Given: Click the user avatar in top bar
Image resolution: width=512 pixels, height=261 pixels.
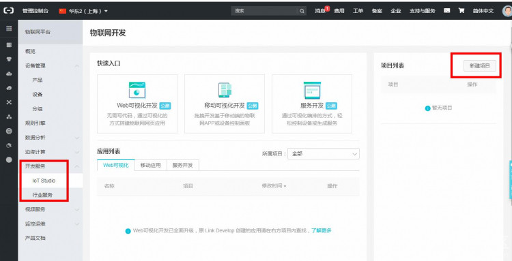Looking at the screenshot, I should click(507, 11).
